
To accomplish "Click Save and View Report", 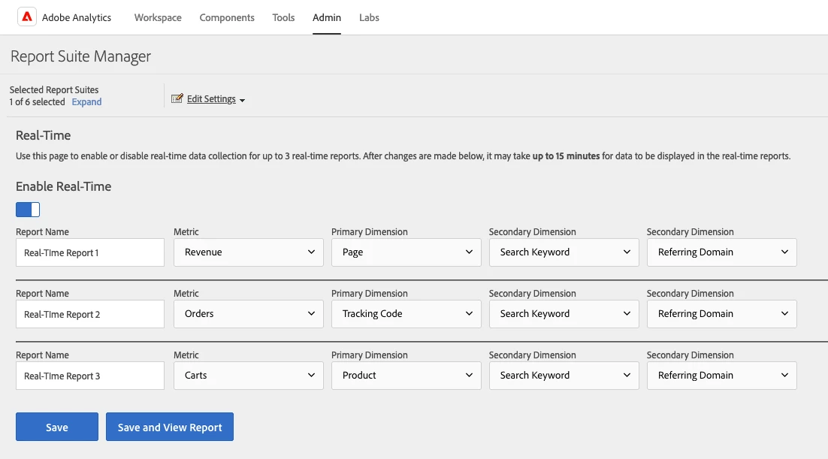I will [170, 427].
